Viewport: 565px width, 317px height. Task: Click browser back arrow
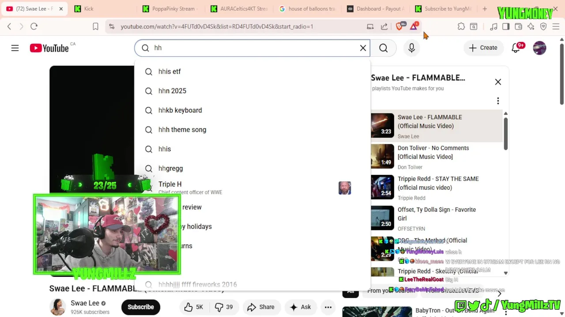point(9,26)
